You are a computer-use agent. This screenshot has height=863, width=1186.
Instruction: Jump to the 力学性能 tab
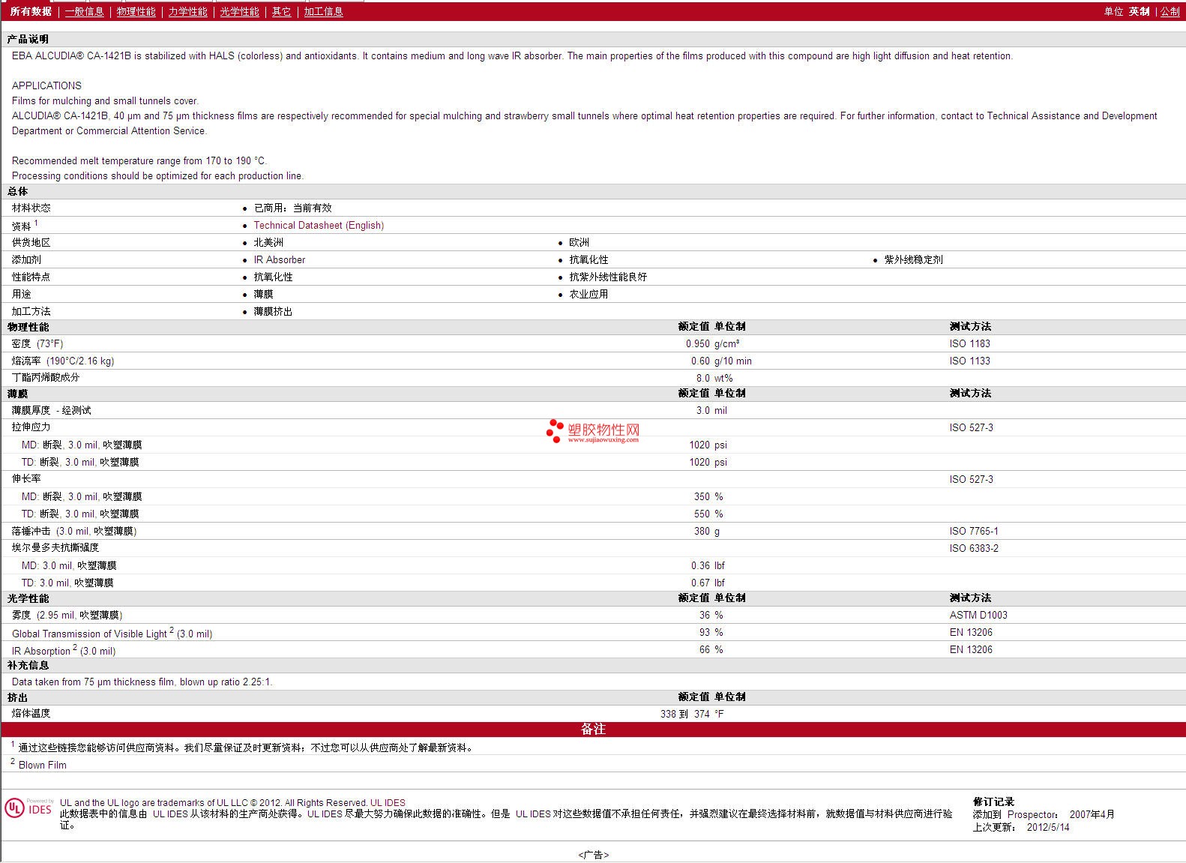[187, 11]
